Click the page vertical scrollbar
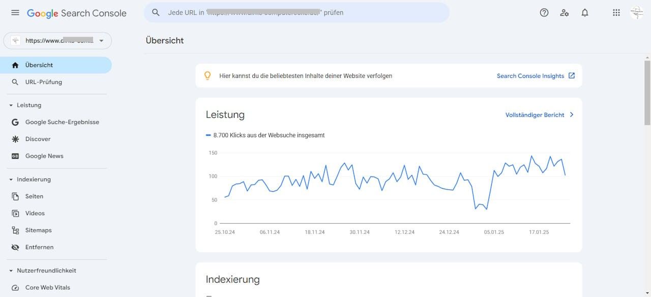 [x=647, y=92]
